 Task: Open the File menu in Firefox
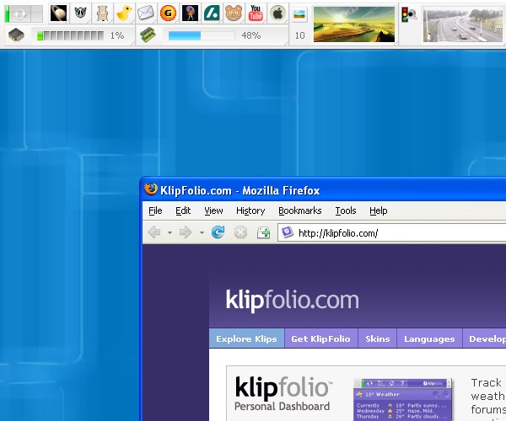click(x=155, y=210)
